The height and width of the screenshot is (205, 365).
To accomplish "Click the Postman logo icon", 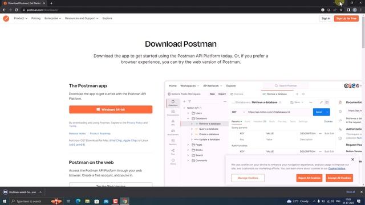I will [x=6, y=18].
